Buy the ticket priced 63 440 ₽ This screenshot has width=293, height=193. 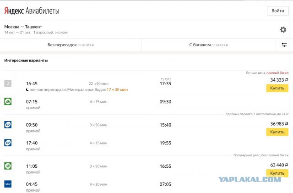(x=277, y=173)
